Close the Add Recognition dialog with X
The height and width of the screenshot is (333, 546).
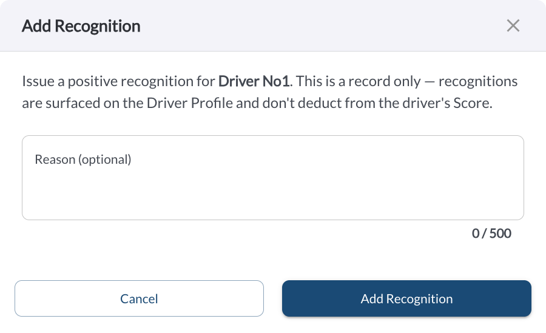[x=513, y=25]
